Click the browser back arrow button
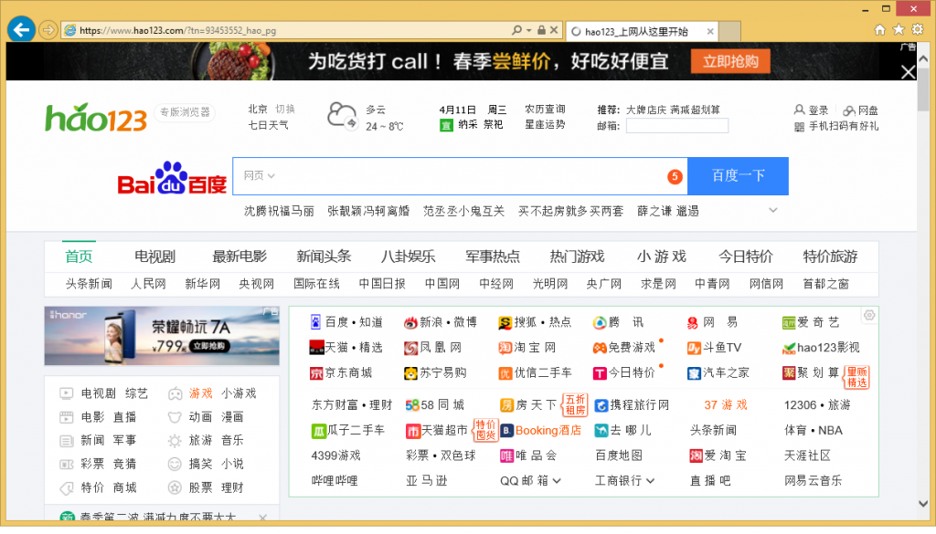This screenshot has width=936, height=534. click(x=21, y=29)
